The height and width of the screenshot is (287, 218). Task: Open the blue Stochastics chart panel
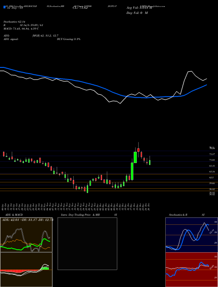[x=191, y=235]
